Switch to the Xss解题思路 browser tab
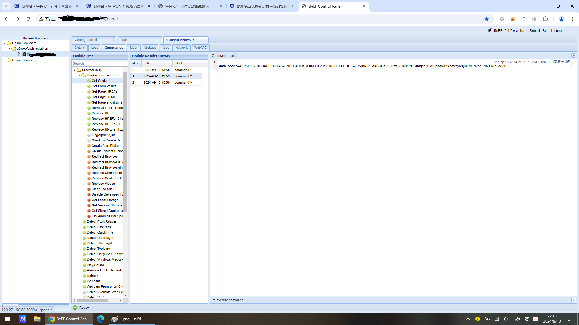Image resolution: width=579 pixels, height=325 pixels. pyautogui.click(x=262, y=6)
